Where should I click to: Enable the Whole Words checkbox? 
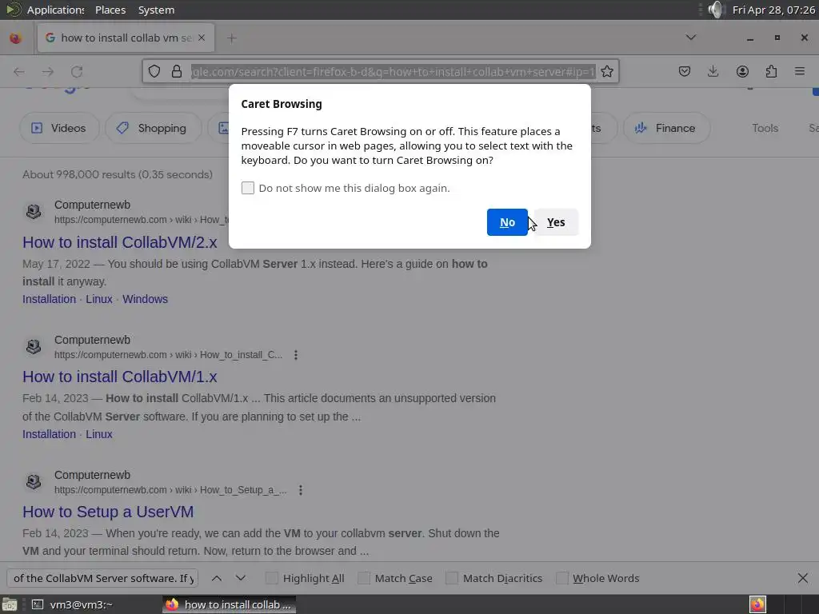[562, 578]
